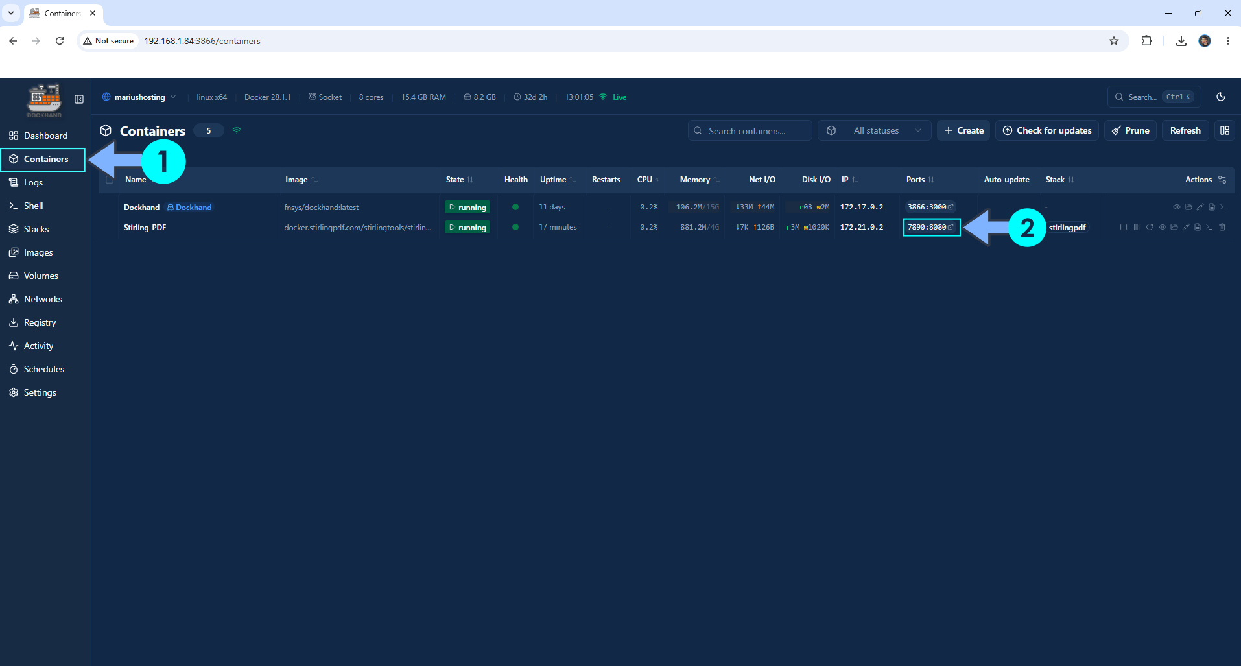
Task: Edit the Dockhand container
Action: pyautogui.click(x=1200, y=207)
